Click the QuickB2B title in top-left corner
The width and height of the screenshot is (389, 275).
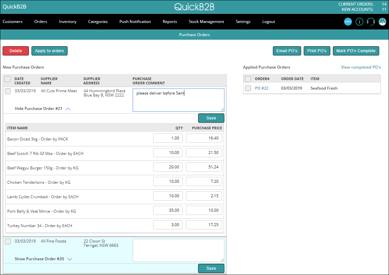pyautogui.click(x=14, y=7)
